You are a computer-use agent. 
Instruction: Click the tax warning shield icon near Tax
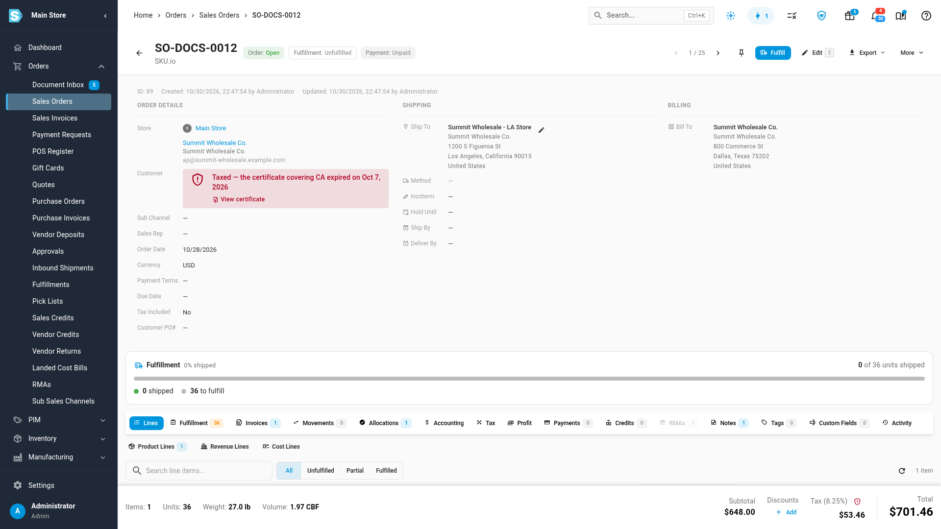(857, 502)
